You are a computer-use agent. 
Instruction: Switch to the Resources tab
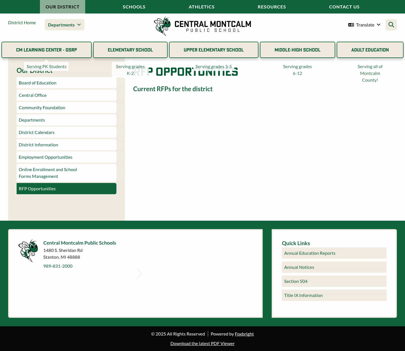coord(272,6)
